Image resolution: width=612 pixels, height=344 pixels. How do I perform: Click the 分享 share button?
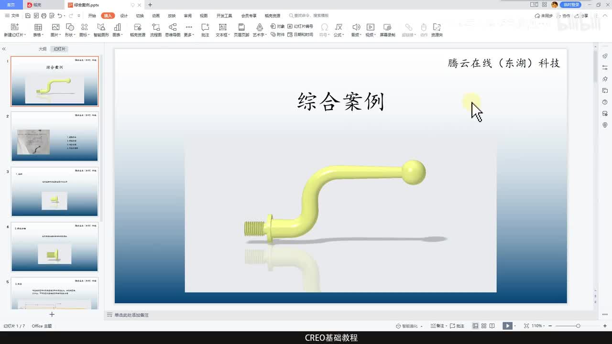point(582,16)
